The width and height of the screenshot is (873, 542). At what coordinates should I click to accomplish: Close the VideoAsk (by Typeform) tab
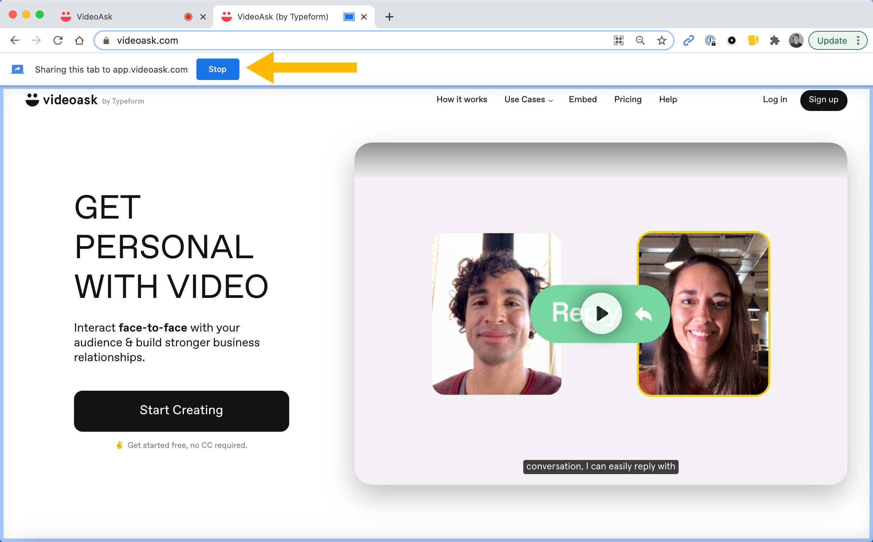point(364,17)
